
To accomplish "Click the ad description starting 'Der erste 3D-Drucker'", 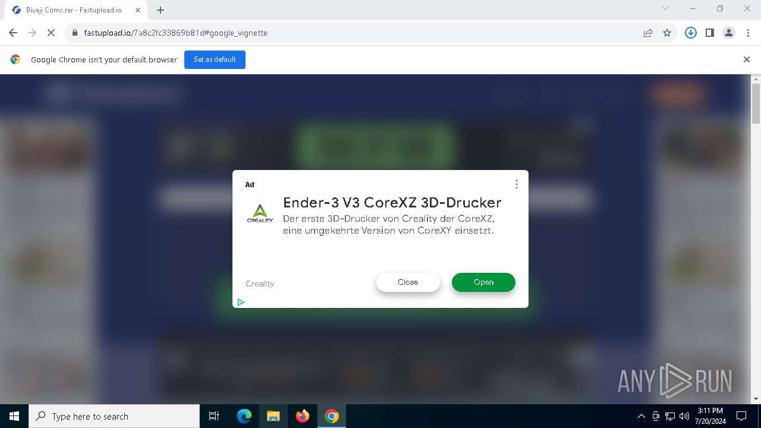I will (x=389, y=225).
